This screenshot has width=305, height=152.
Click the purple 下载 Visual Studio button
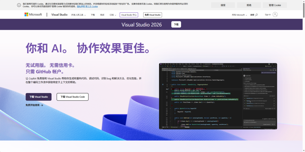[38, 97]
